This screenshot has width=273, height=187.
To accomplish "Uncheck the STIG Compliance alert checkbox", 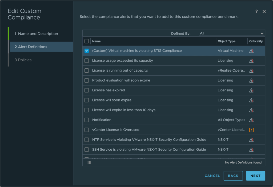I will 87,51.
